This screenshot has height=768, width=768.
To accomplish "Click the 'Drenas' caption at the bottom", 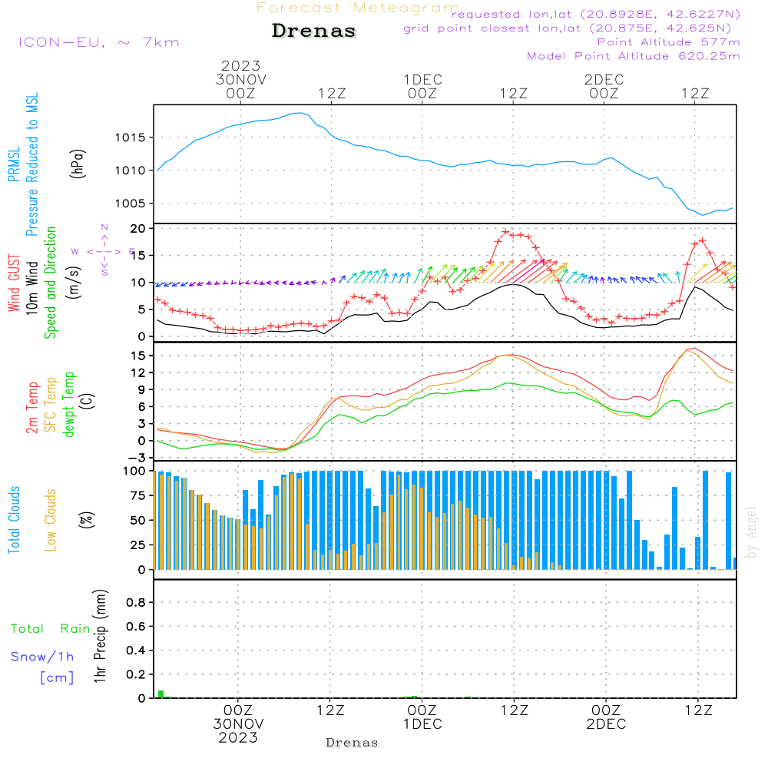I will point(353,743).
